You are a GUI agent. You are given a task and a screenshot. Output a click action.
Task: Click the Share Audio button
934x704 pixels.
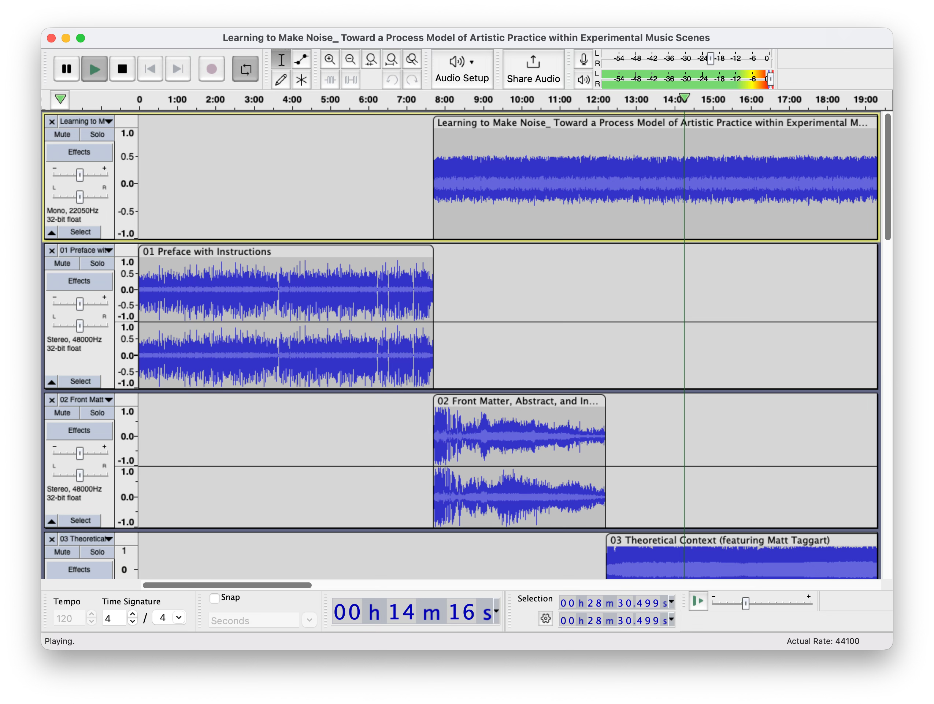pos(533,69)
